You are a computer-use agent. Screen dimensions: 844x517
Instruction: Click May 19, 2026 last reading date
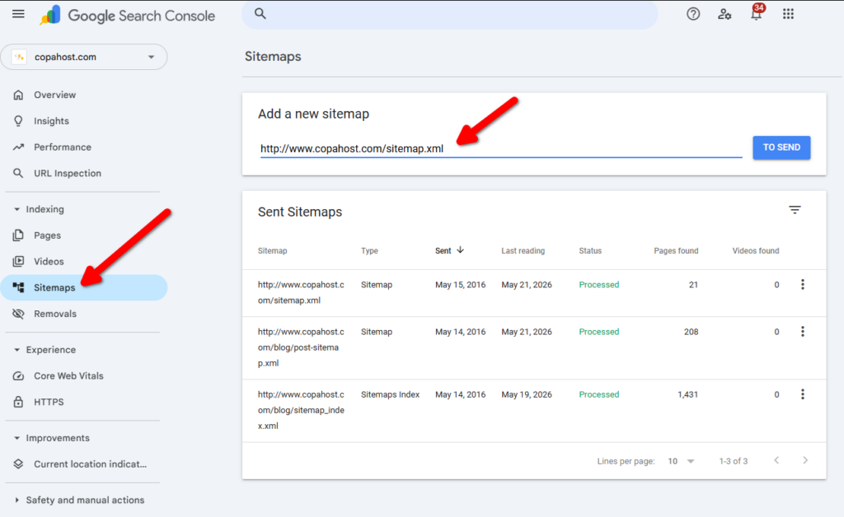[527, 394]
